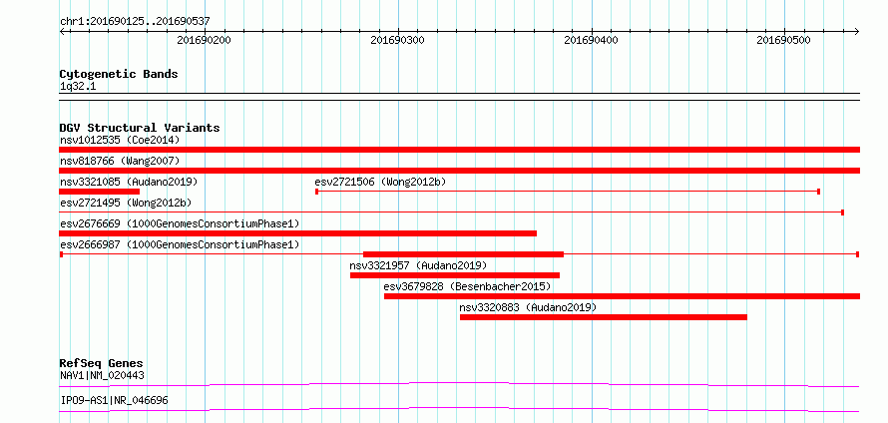Screen dimensions: 888x423
Task: Click the esv3679828 (Besenbacher2015) variant bar
Action: click(622, 296)
